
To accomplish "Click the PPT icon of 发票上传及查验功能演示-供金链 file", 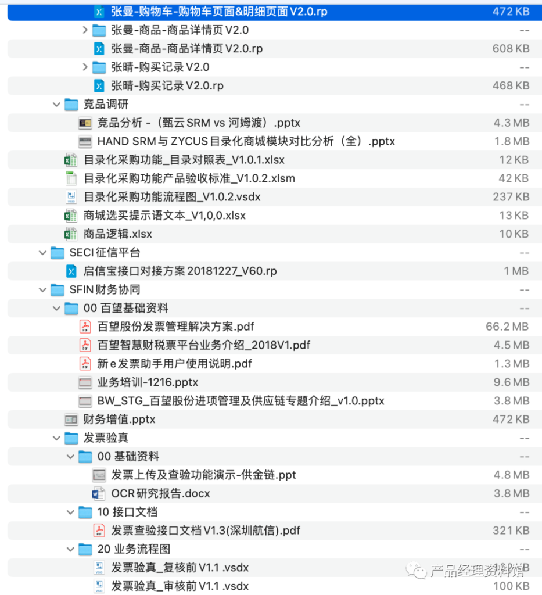I will pos(100,475).
